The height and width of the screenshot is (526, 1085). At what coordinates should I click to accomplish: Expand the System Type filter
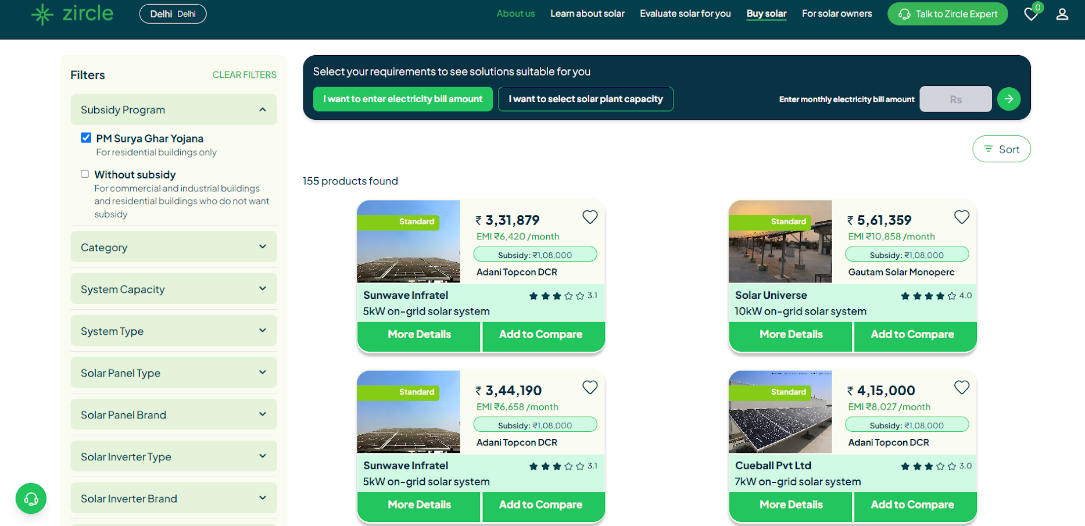[x=174, y=331]
